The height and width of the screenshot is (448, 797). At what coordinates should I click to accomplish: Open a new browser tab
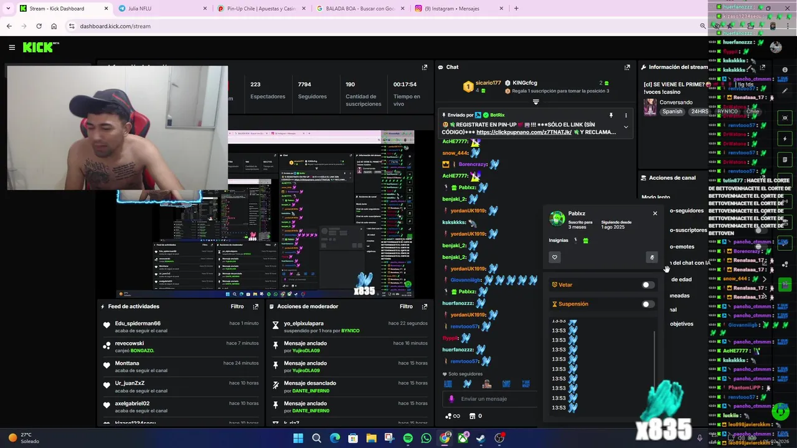point(516,9)
